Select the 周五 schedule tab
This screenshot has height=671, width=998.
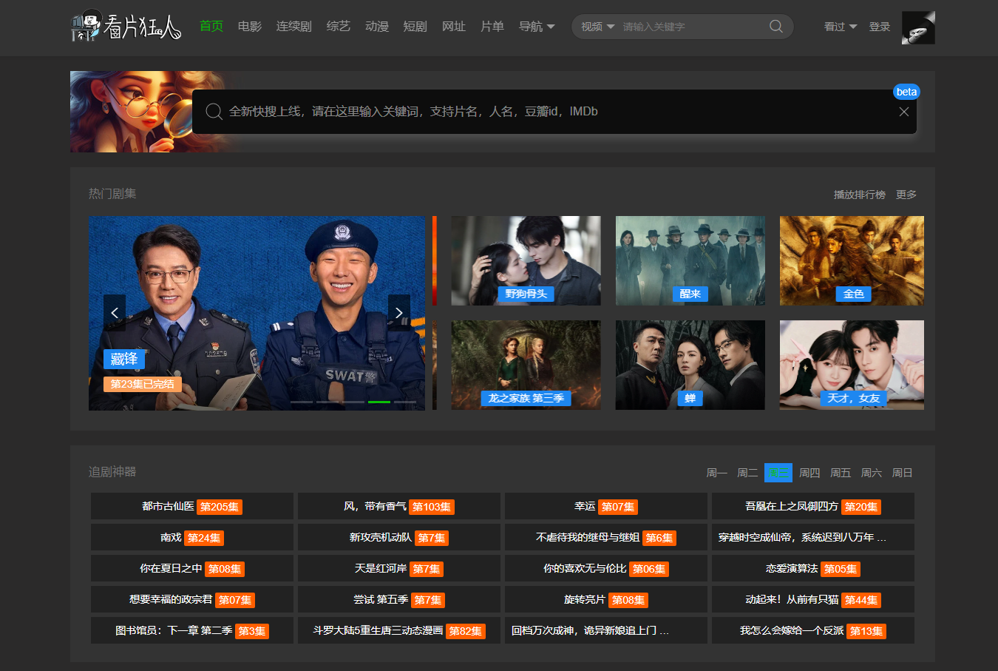pos(841,473)
